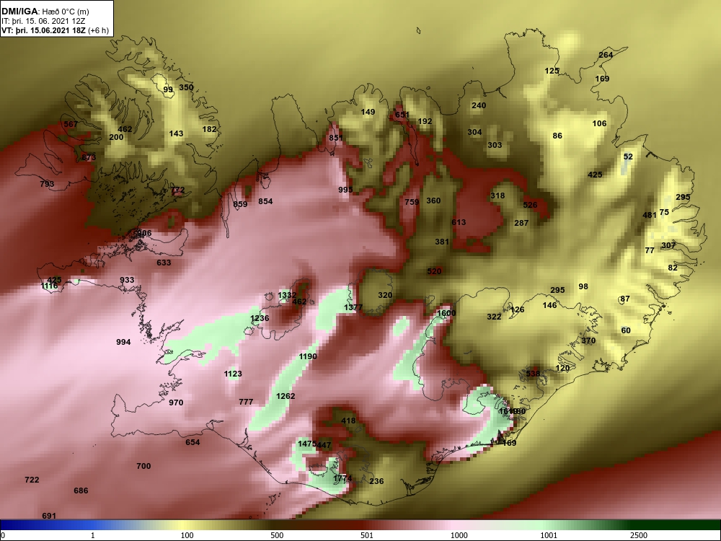Screen dimensions: 721x541
Task: Click the map value 143
Action: pyautogui.click(x=176, y=133)
